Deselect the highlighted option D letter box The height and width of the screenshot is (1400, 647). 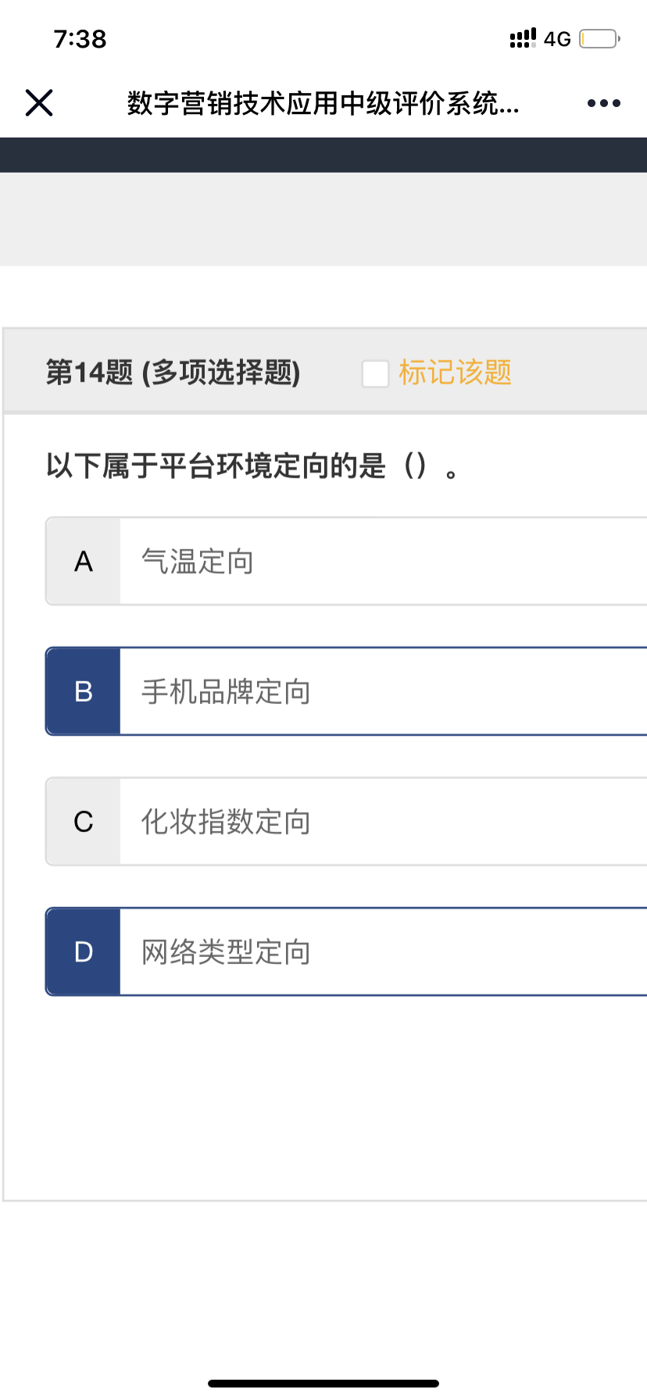(x=84, y=952)
